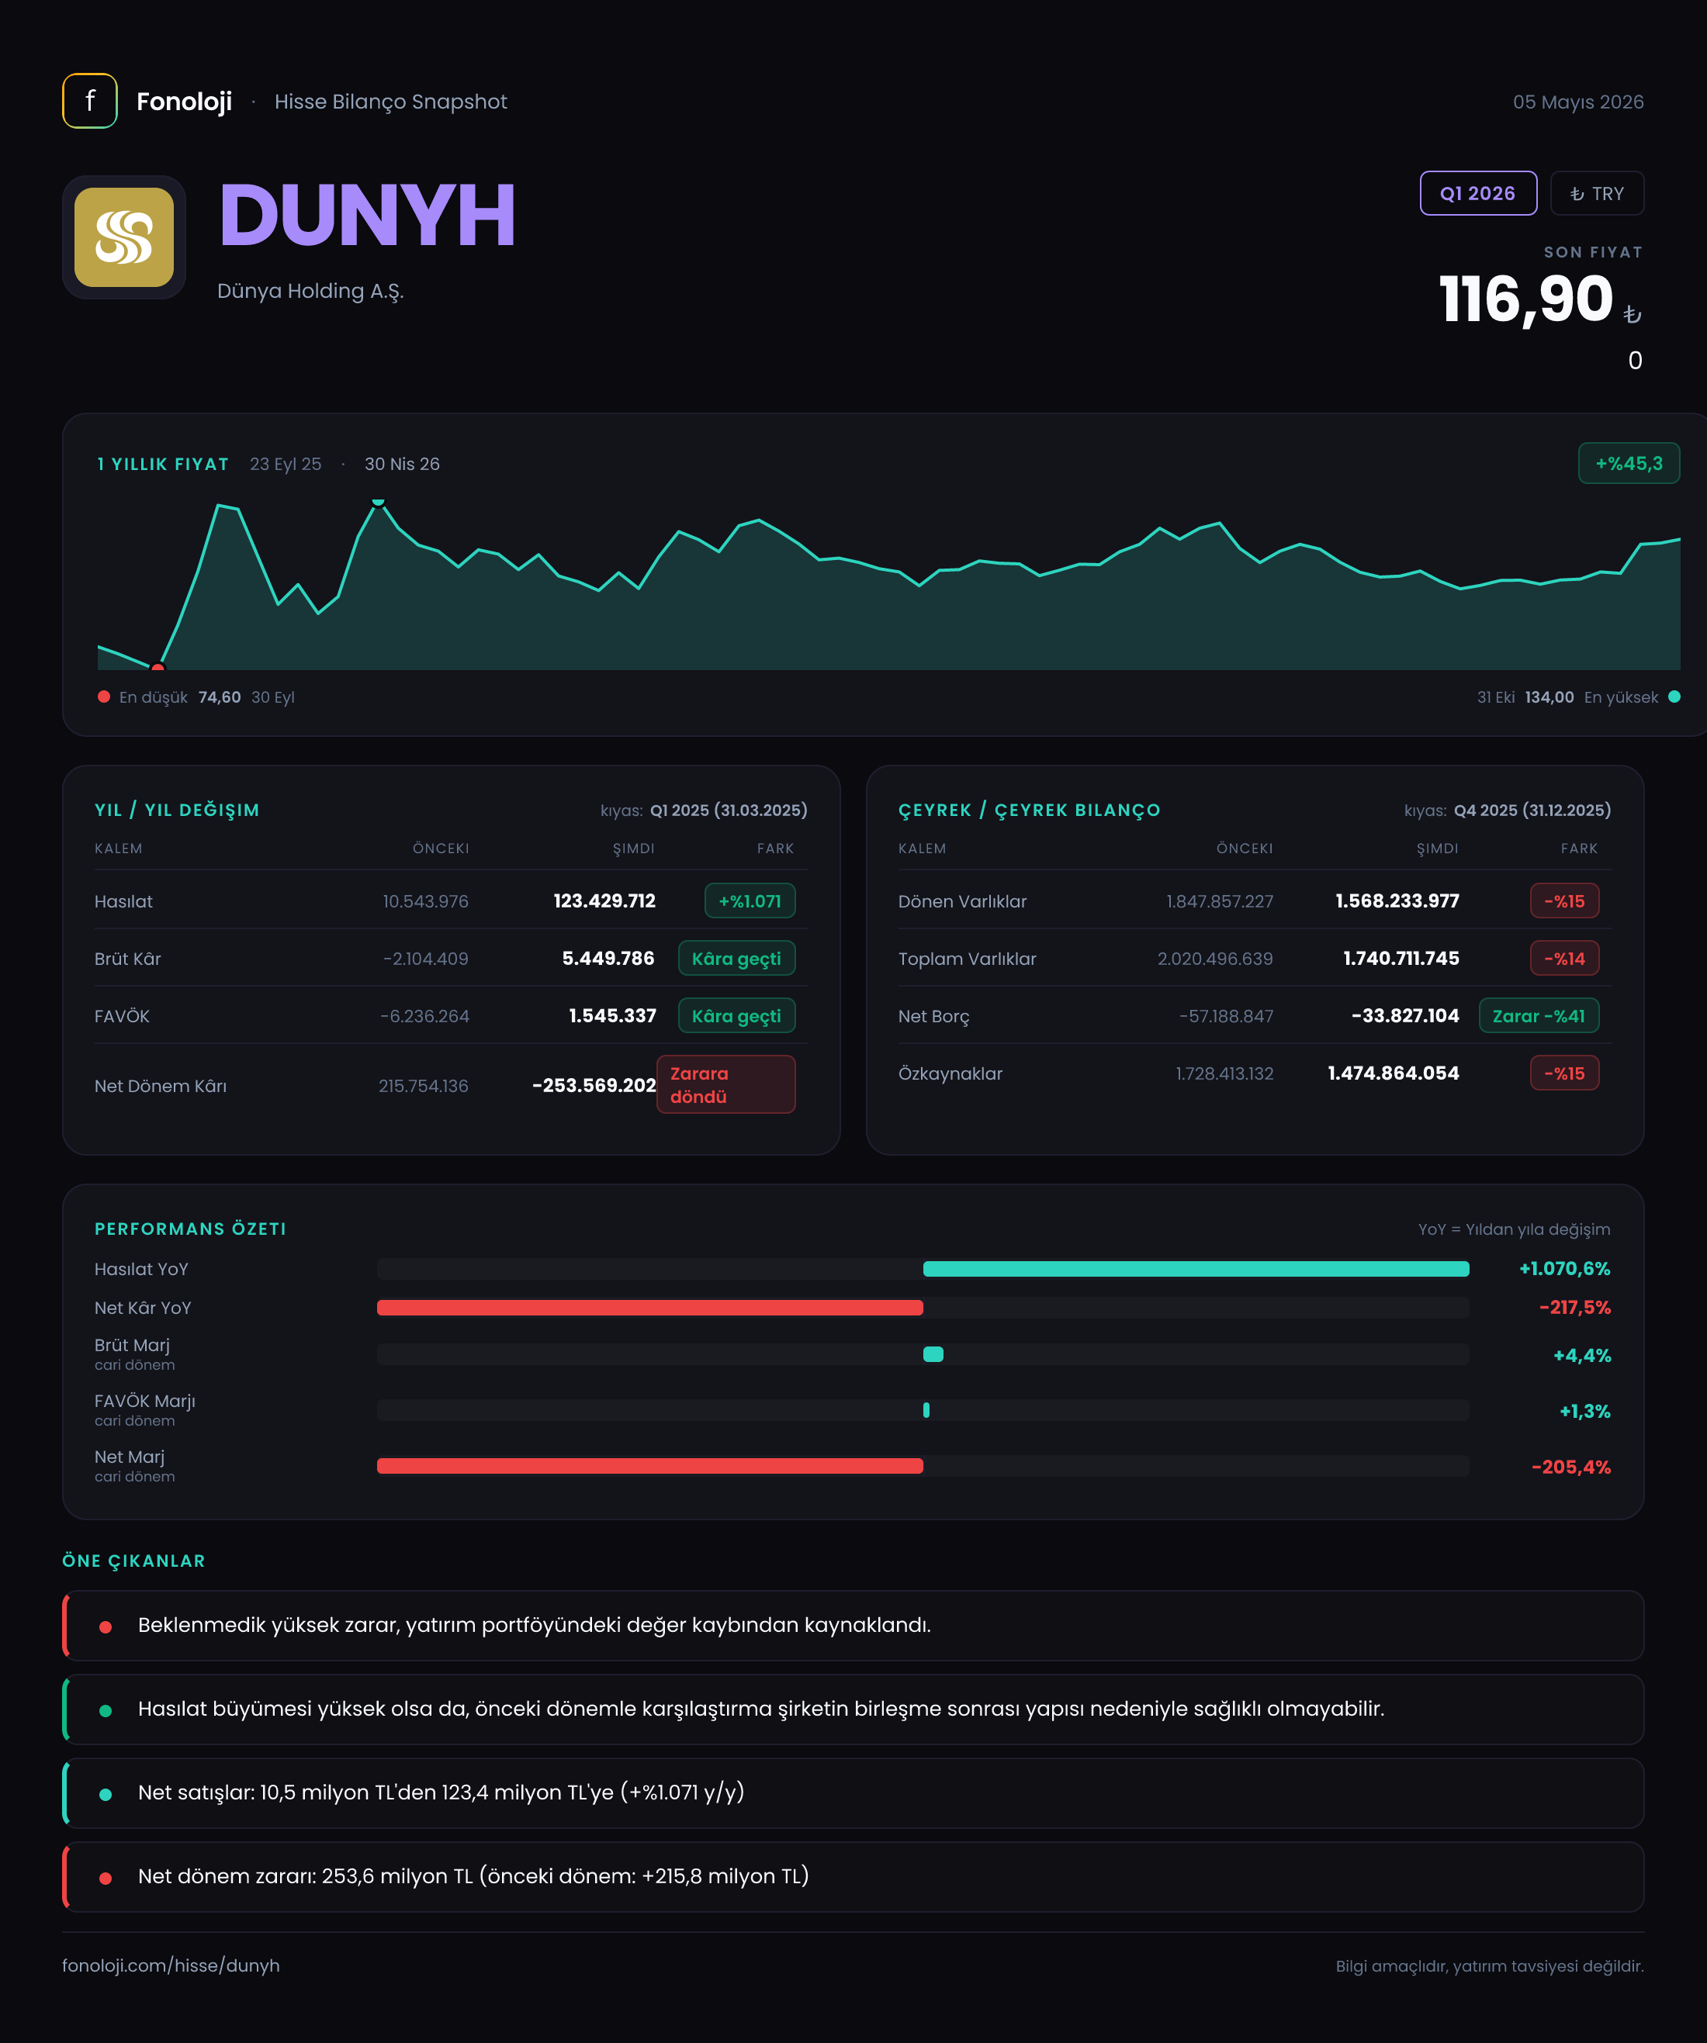Click the Hasılat YoY teal progress bar
The width and height of the screenshot is (1707, 2043).
1196,1269
